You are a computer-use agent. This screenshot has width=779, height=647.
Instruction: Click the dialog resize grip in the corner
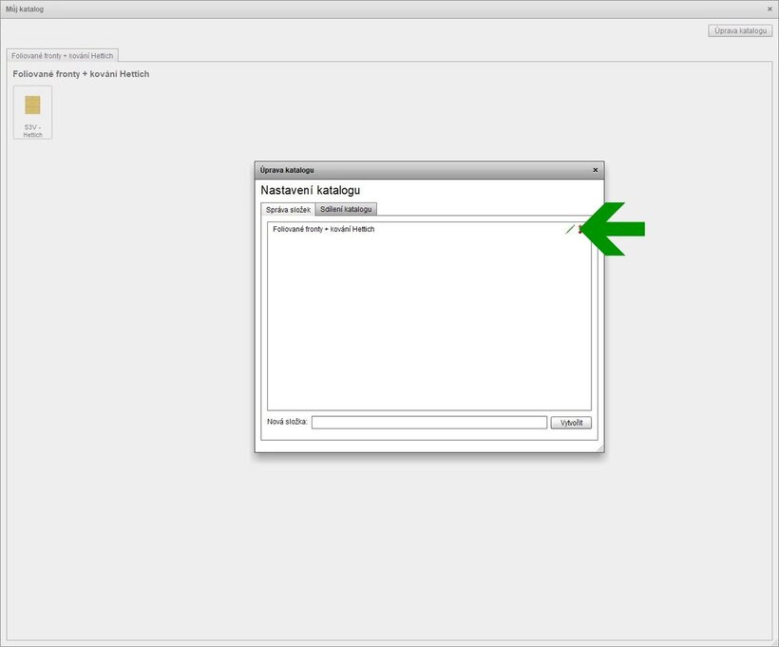[599, 447]
